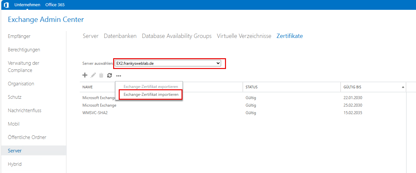Open the server selection dropdown
The image size is (416, 173).
click(168, 63)
